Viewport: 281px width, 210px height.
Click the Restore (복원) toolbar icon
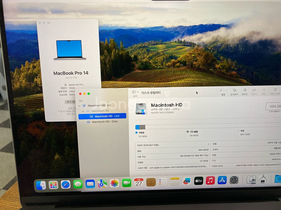coord(264,90)
